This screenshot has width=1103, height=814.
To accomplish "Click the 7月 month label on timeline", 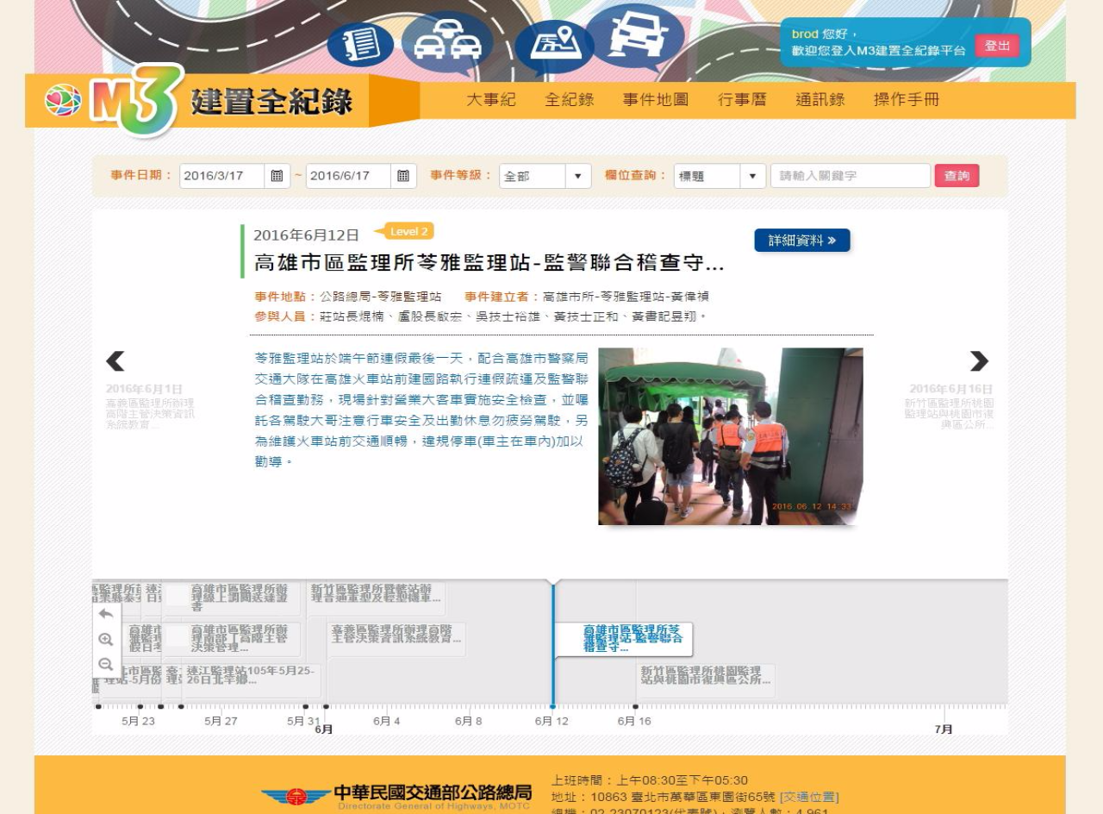I will (x=944, y=729).
